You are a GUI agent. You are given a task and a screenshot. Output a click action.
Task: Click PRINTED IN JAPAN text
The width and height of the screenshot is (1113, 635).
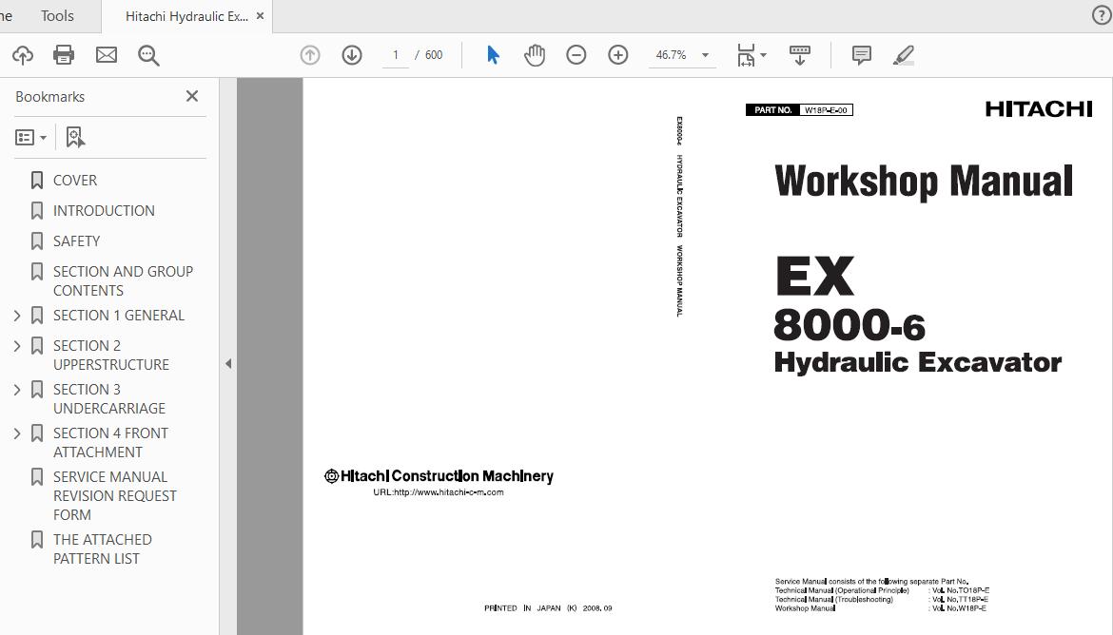tap(548, 608)
